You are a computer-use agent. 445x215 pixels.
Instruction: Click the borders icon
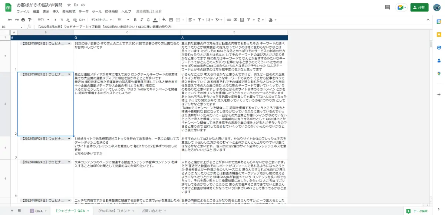tap(171, 20)
